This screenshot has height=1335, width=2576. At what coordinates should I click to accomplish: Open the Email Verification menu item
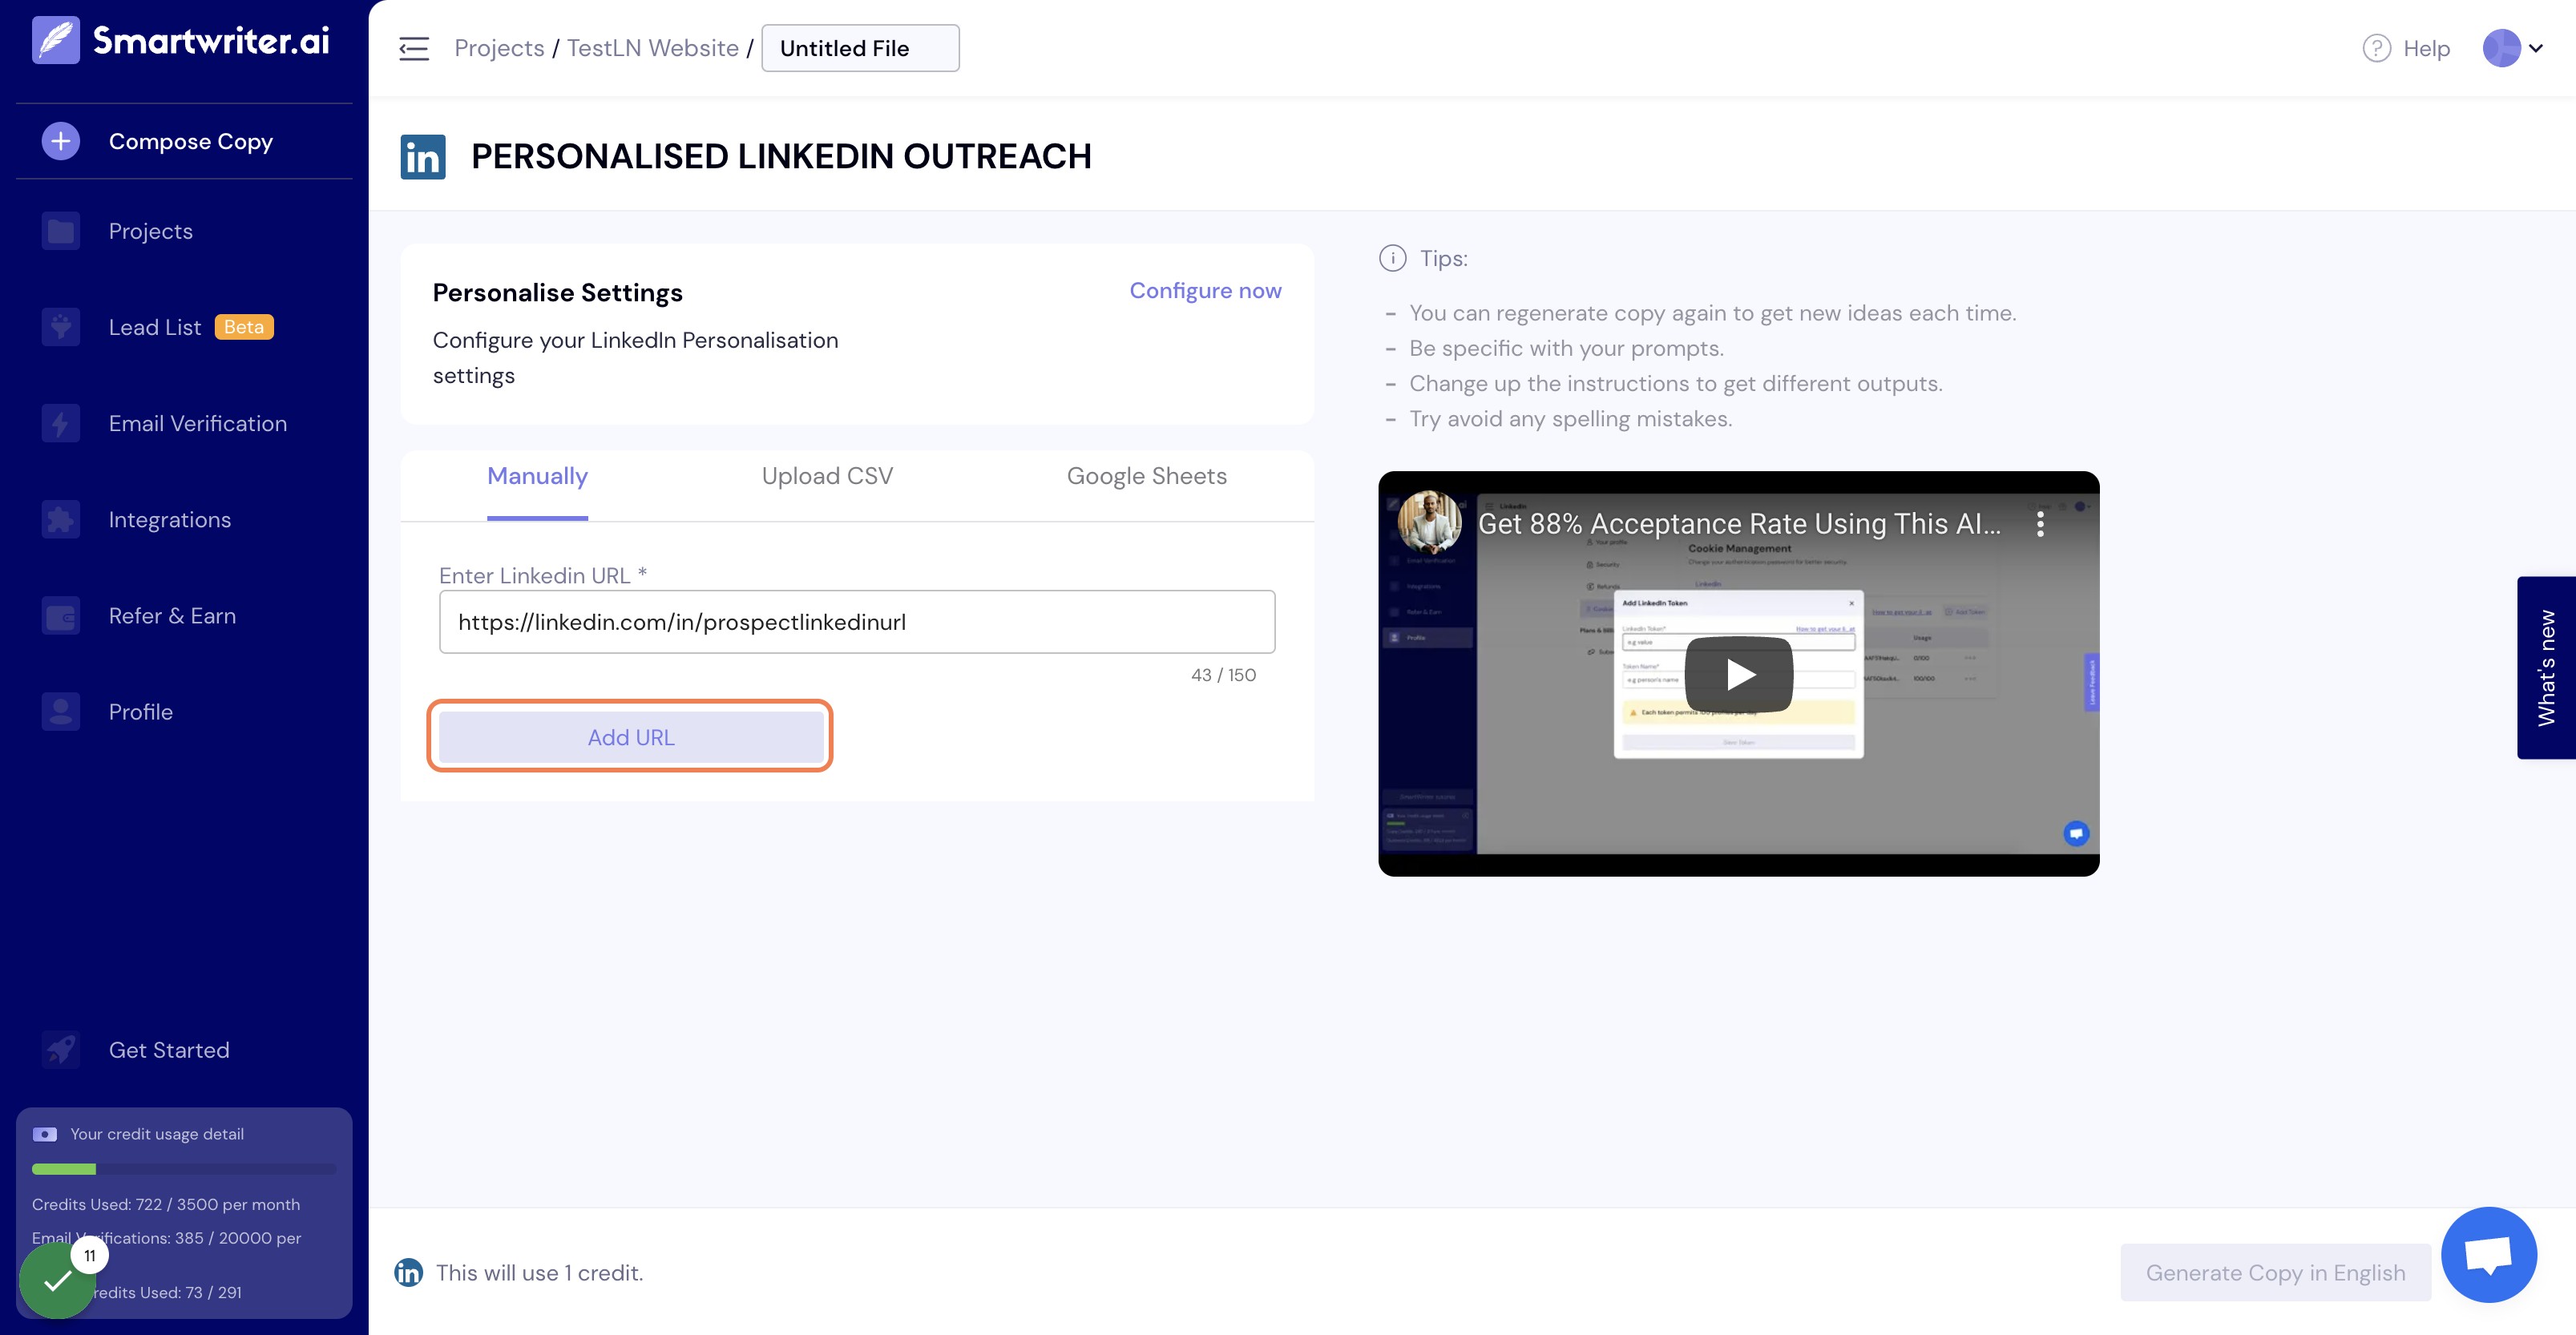(198, 423)
